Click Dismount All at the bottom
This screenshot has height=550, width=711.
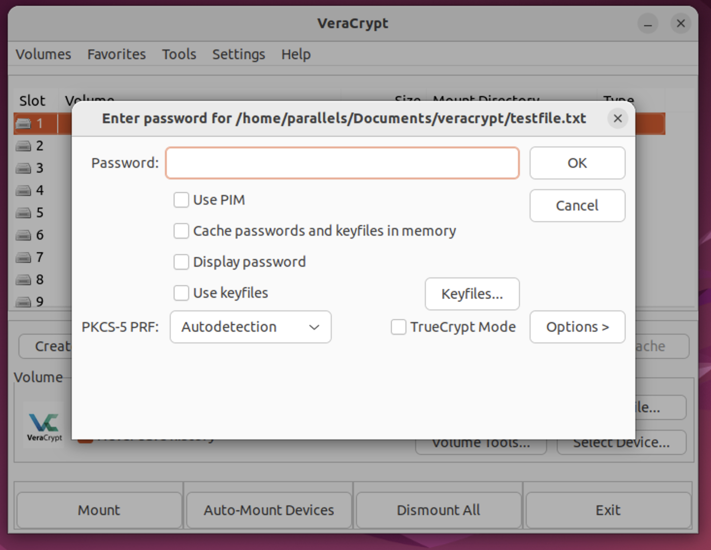coord(437,510)
